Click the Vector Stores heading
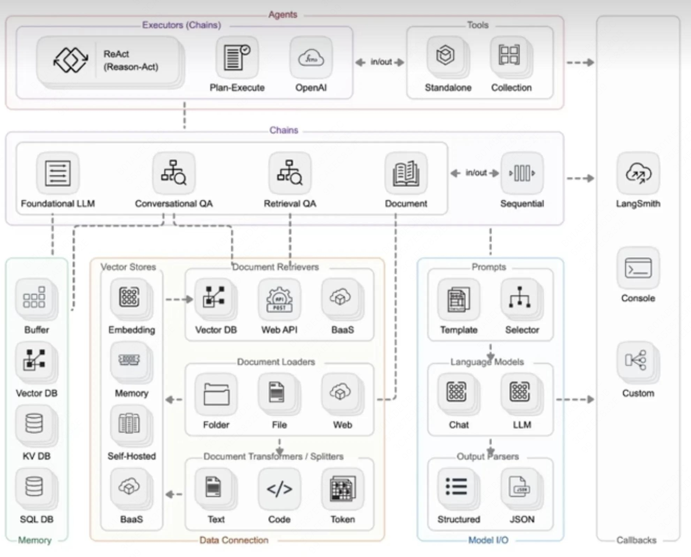Viewport: 691px width, 557px height. coord(128,267)
